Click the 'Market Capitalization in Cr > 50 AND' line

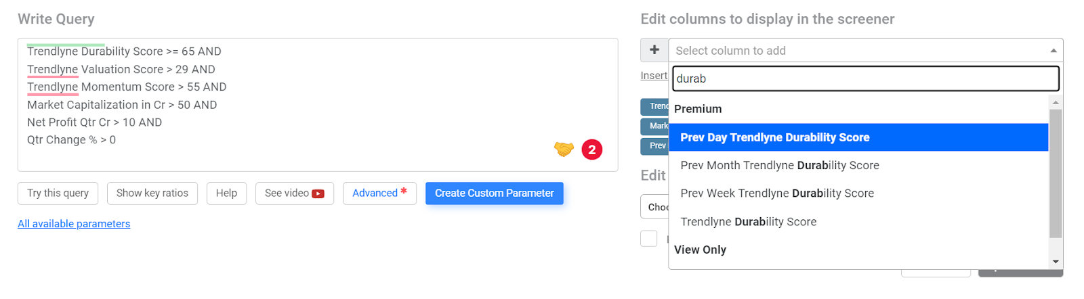click(122, 105)
